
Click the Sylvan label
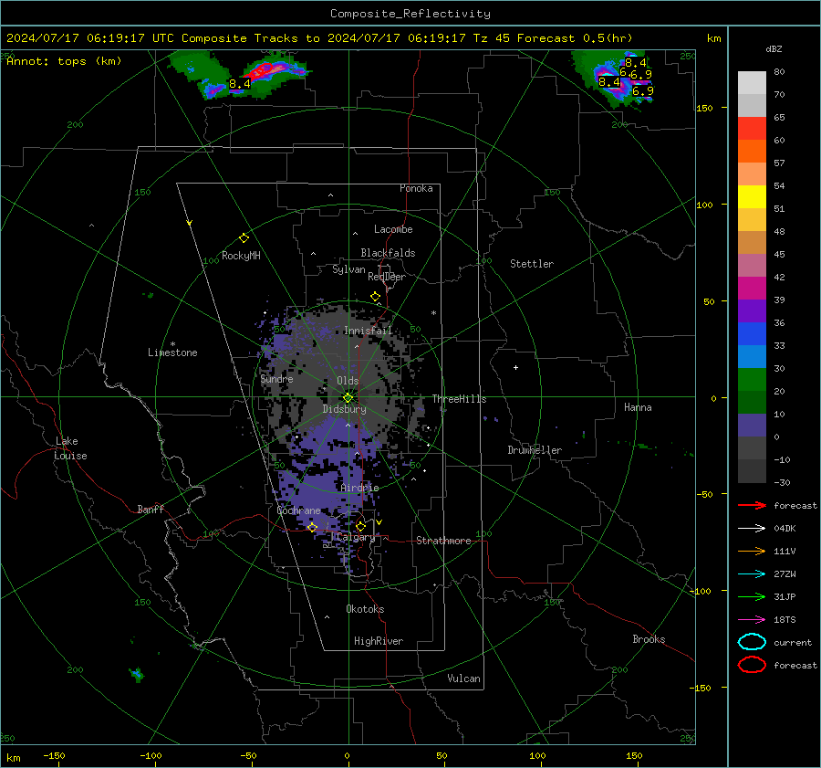[348, 269]
